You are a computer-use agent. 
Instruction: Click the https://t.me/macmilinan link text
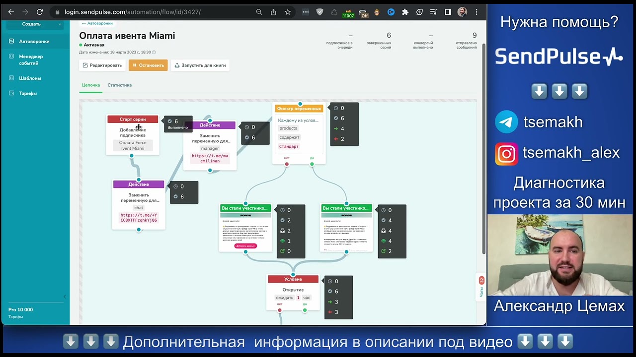210,158
